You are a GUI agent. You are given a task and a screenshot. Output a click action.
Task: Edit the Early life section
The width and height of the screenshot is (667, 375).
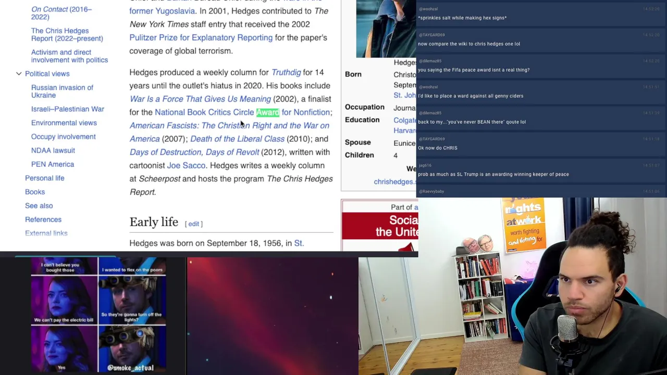pyautogui.click(x=193, y=224)
